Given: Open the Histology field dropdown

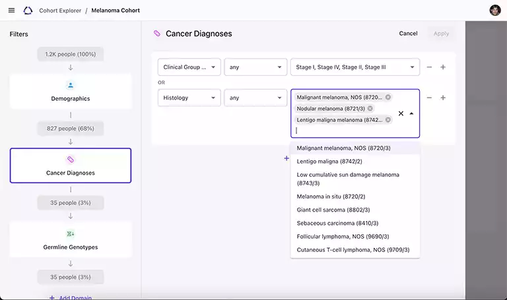Looking at the screenshot, I should pos(189,98).
